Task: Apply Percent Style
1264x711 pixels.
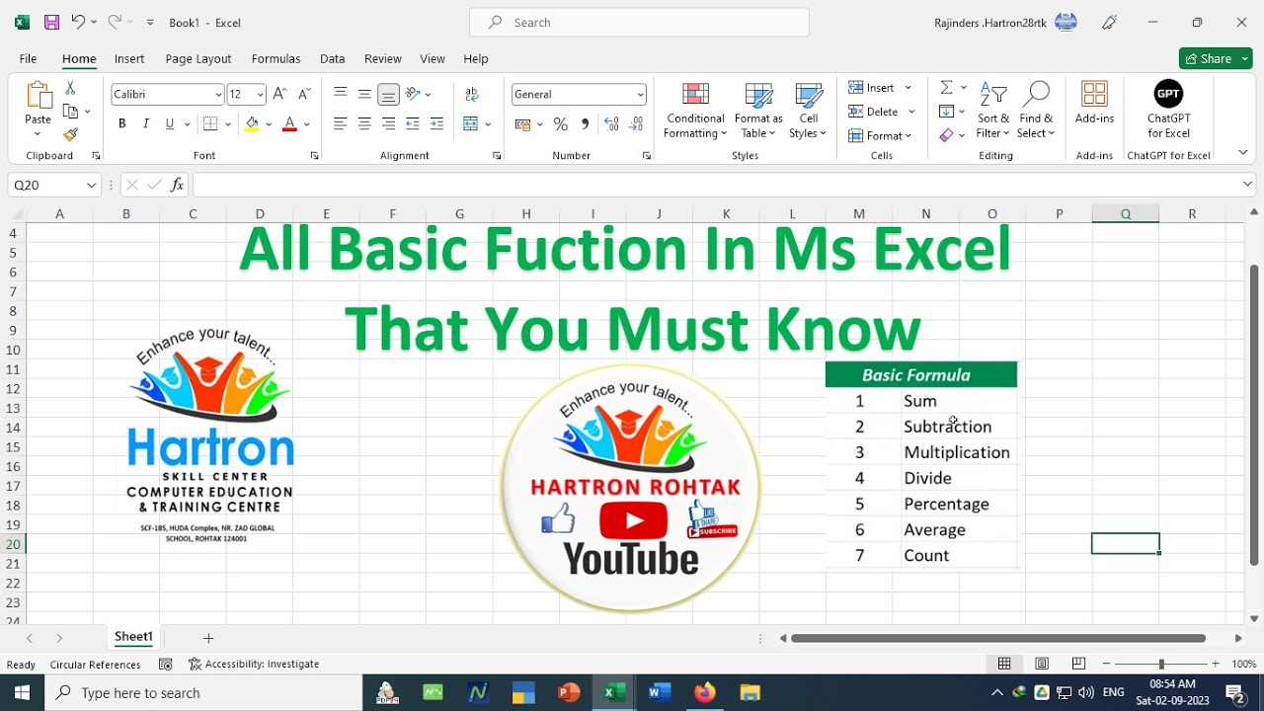Action: click(560, 124)
